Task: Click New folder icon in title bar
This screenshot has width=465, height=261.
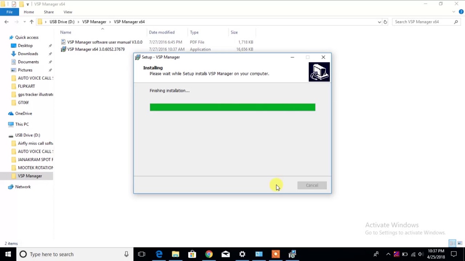Action: point(21,4)
